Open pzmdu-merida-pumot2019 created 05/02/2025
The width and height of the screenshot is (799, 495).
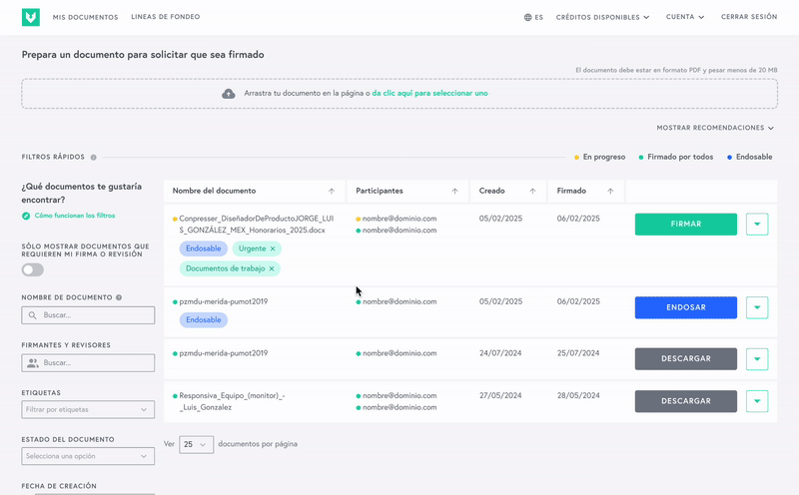[x=223, y=301]
